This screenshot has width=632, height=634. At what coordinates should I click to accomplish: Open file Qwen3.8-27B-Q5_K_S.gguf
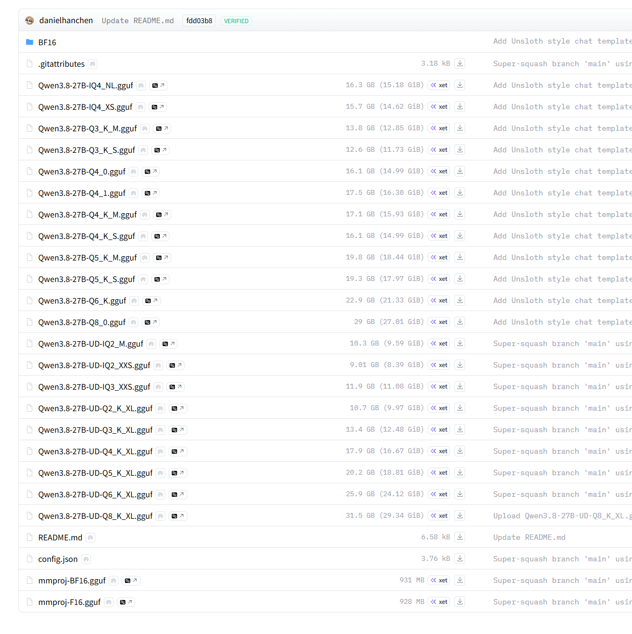(87, 279)
